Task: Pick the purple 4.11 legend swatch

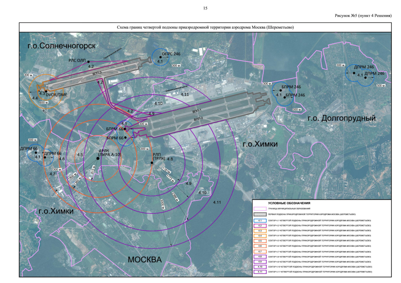Action: 260,271
